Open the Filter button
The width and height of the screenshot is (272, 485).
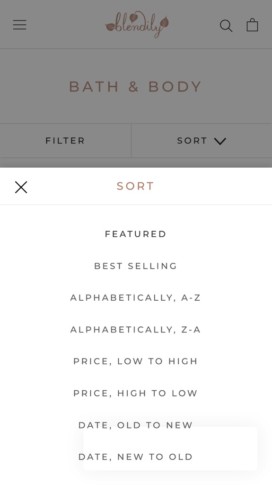click(65, 141)
